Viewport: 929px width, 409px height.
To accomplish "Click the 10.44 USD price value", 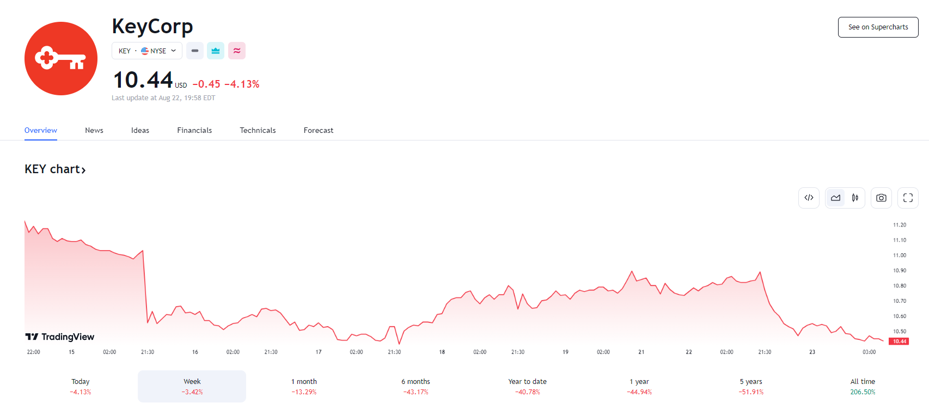I will [150, 81].
